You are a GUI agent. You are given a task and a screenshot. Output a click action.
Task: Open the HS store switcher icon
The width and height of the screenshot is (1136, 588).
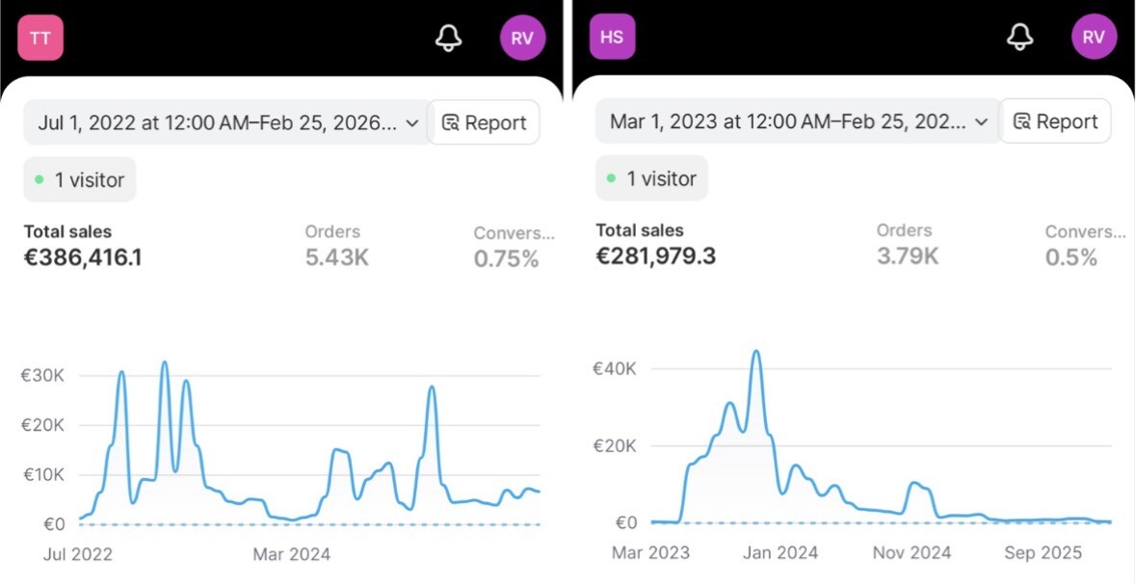(612, 37)
